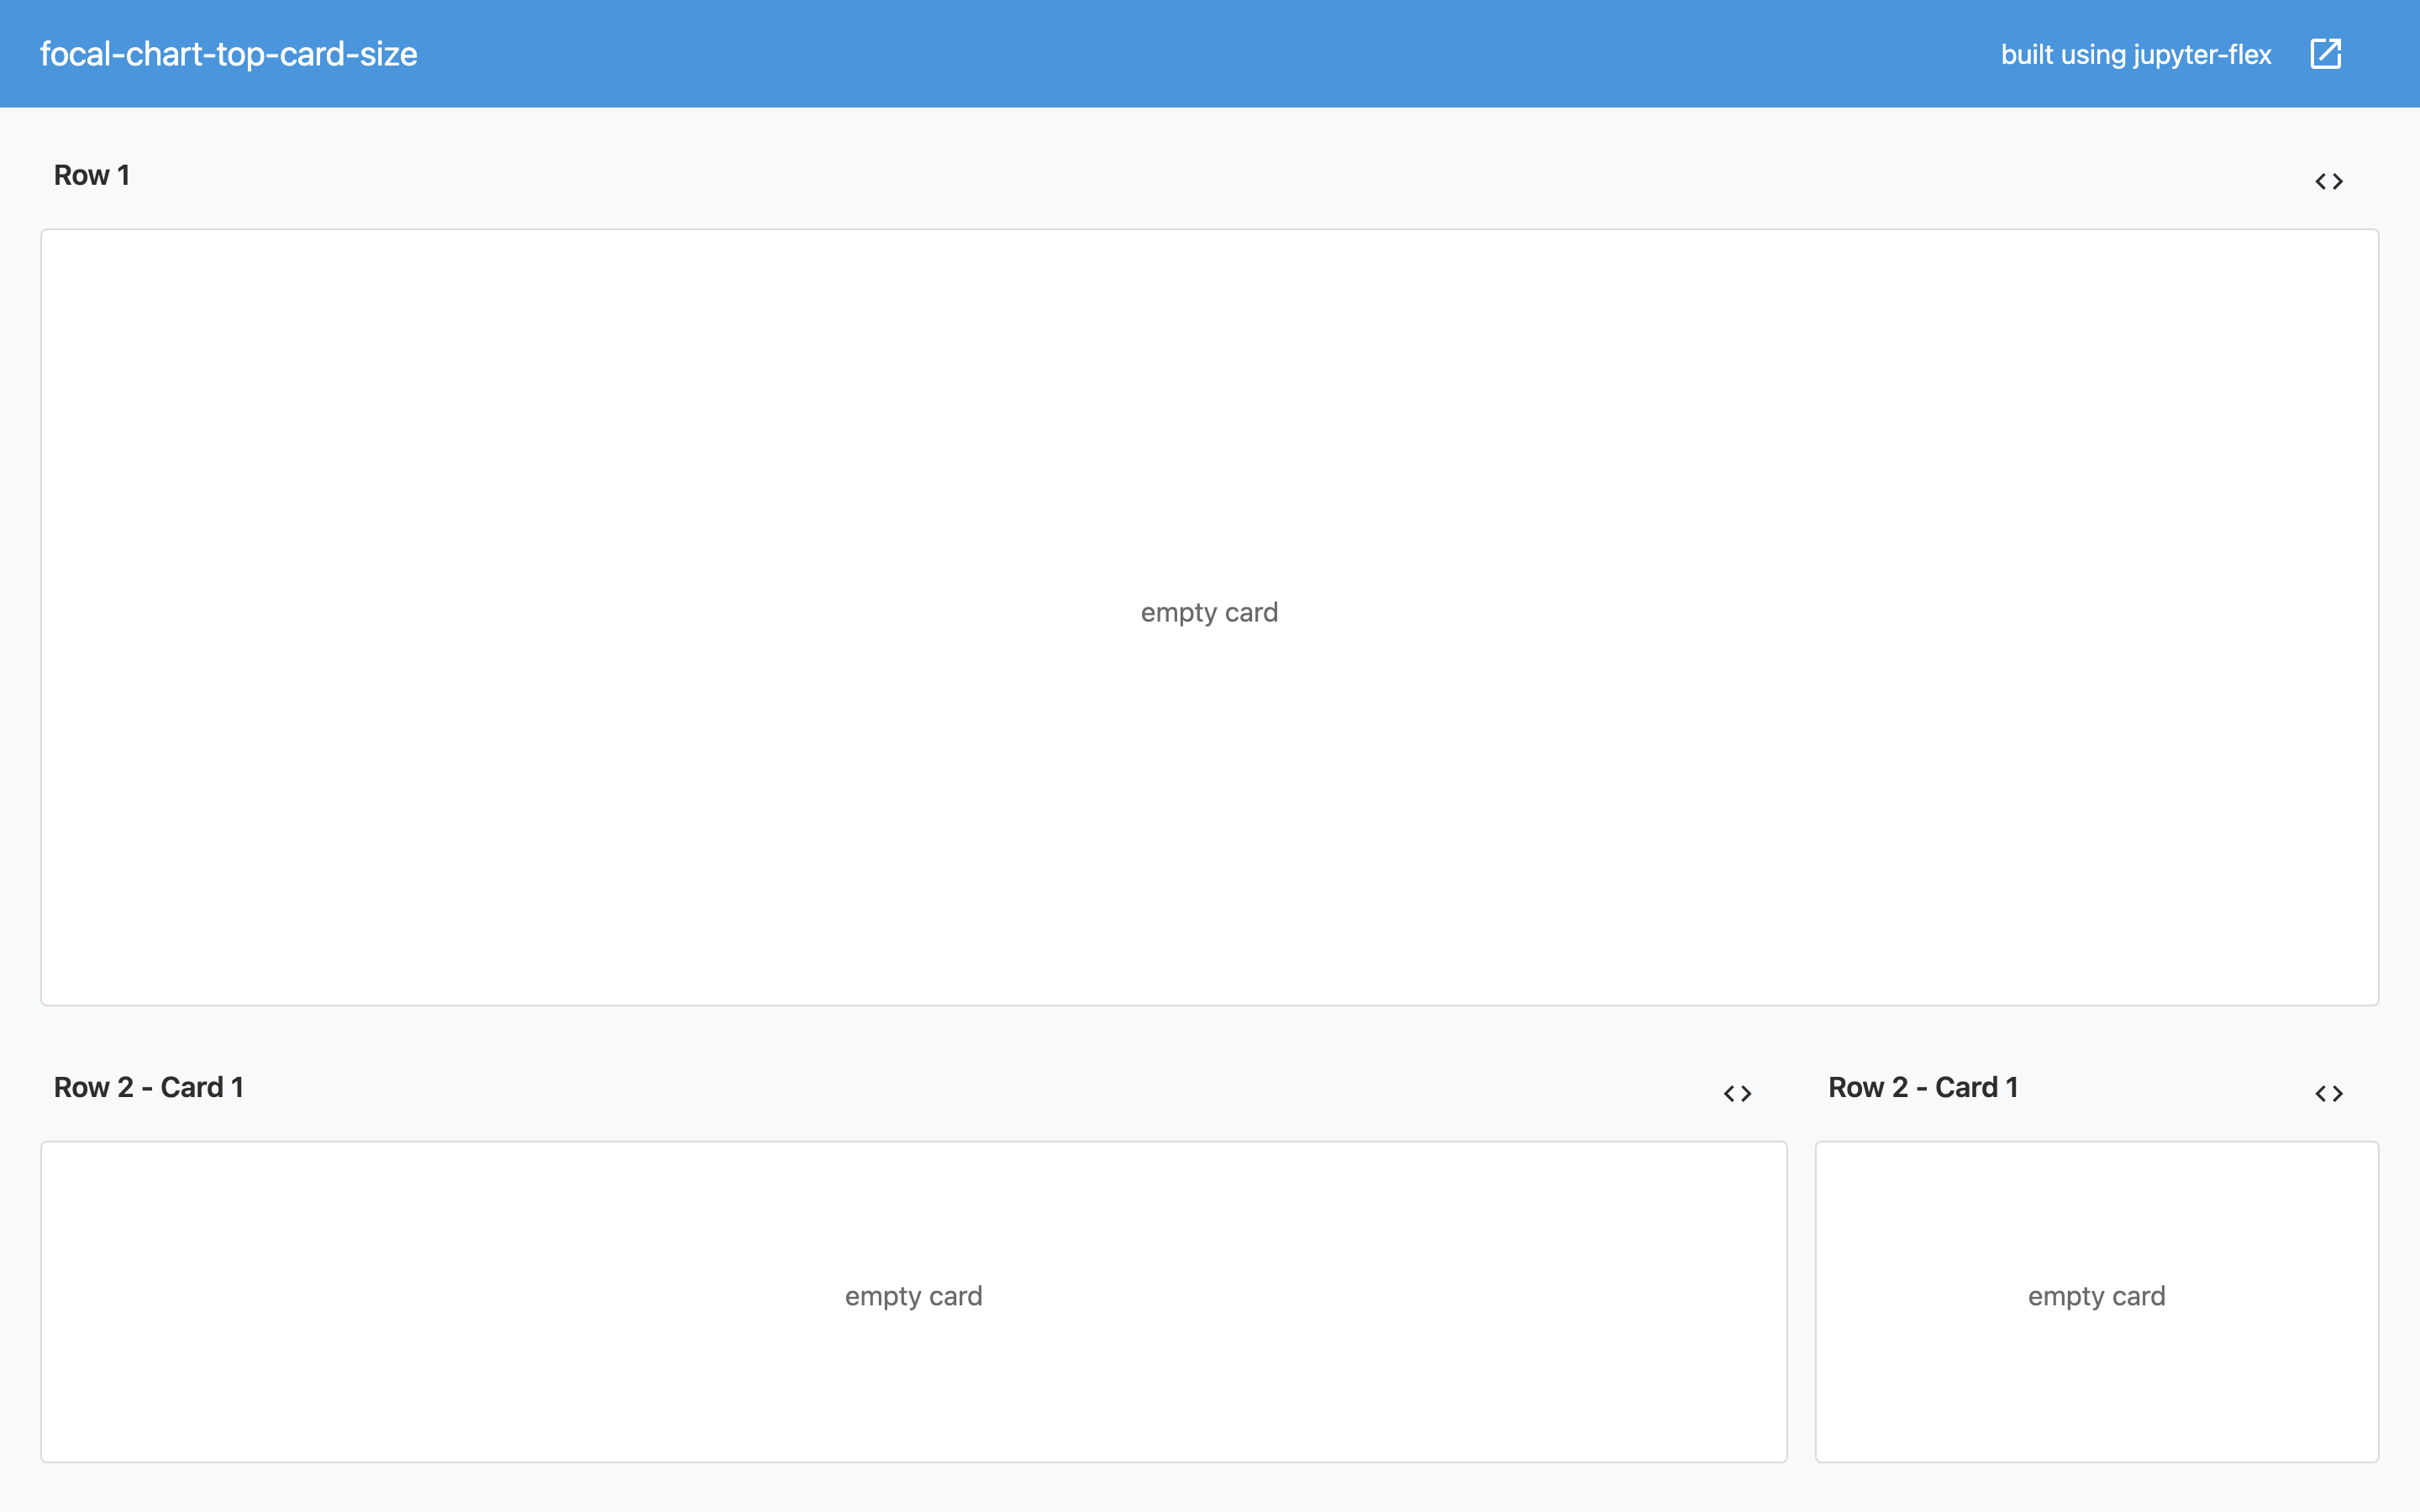Click the focal-chart-top-card-size dashboard title
Image resolution: width=2420 pixels, height=1512 pixels.
point(228,54)
